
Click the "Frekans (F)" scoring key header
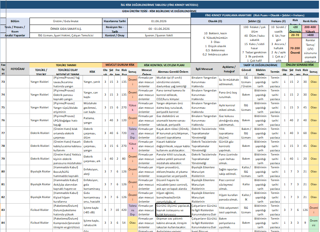pyautogui.click(x=279, y=21)
